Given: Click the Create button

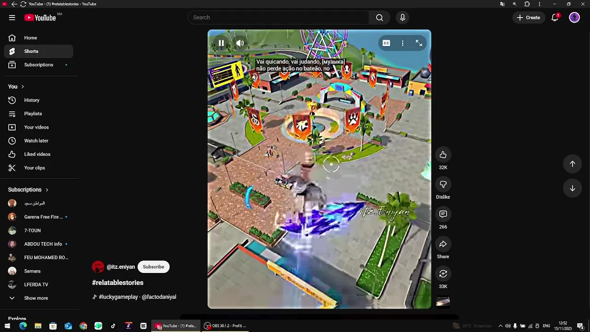Looking at the screenshot, I should (529, 18).
